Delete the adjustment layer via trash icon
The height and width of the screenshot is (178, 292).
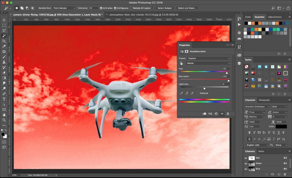tap(228, 114)
